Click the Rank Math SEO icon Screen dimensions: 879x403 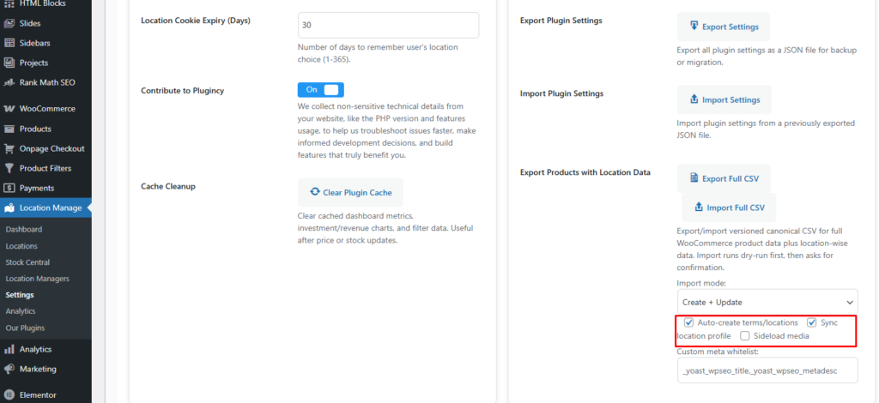pos(9,82)
